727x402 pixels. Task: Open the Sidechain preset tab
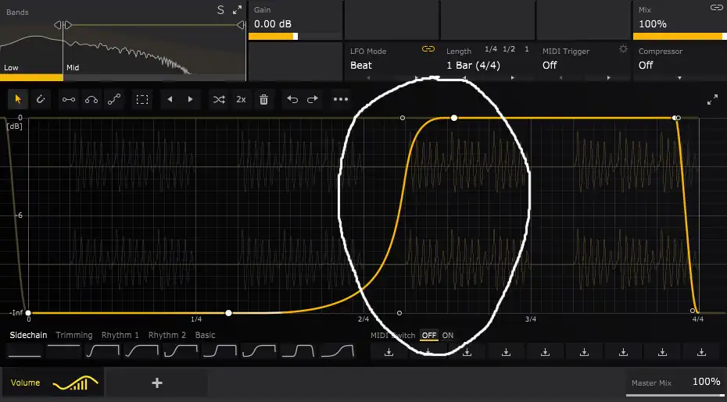[28, 335]
